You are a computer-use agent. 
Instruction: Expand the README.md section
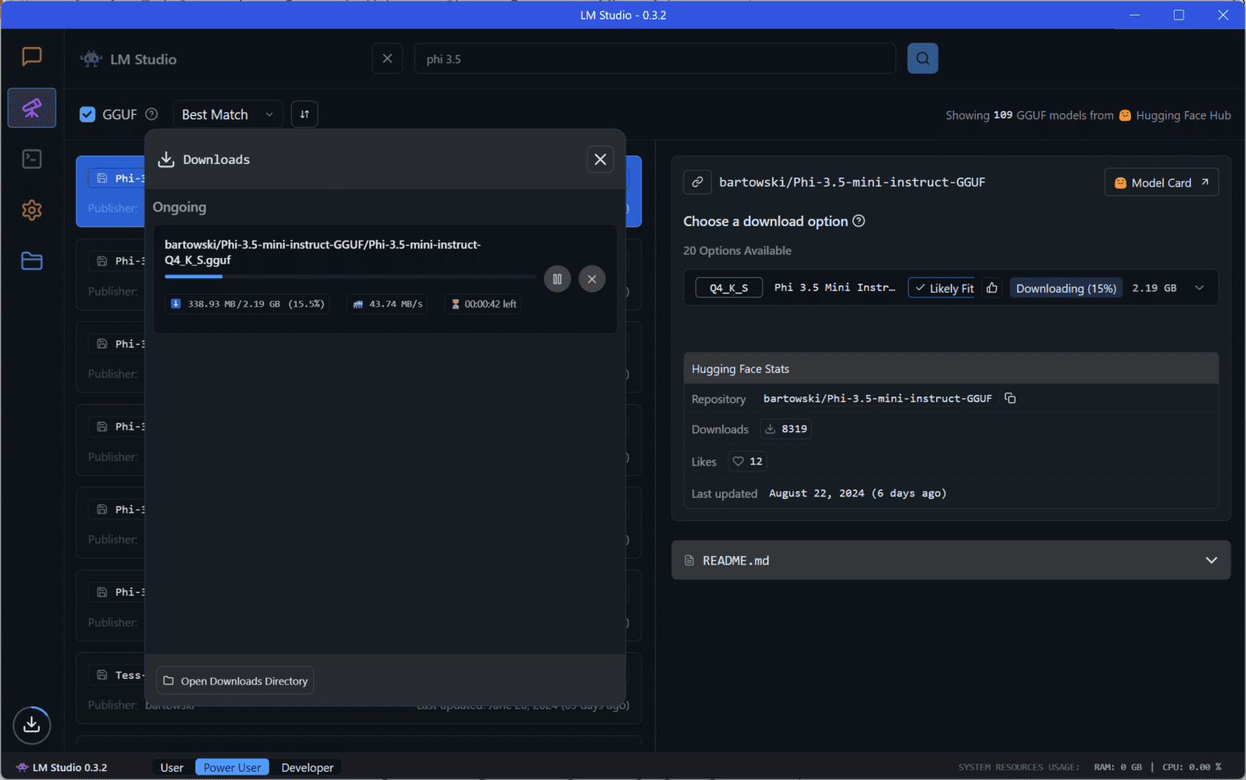click(x=1211, y=559)
